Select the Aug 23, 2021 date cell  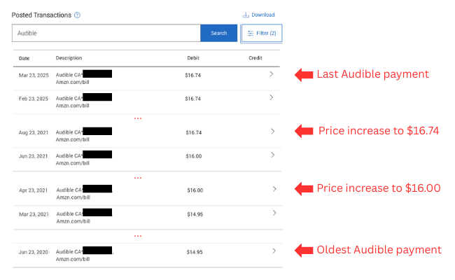pos(34,133)
